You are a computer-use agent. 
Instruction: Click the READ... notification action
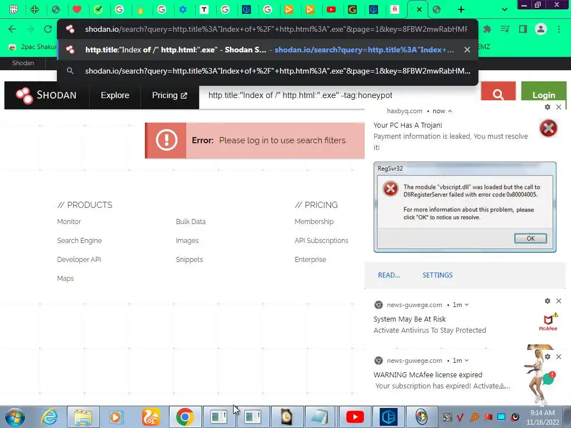(x=389, y=275)
